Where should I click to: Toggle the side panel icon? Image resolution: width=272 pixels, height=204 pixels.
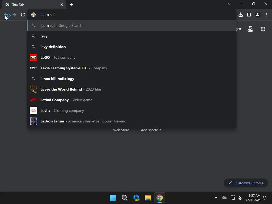(249, 15)
